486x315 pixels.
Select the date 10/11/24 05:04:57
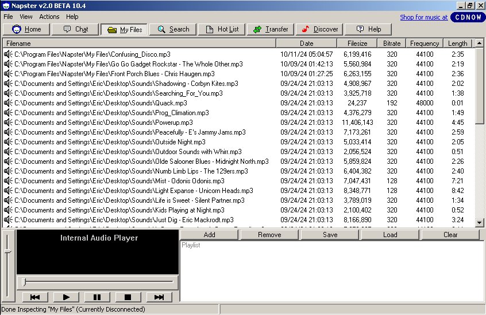pos(307,54)
